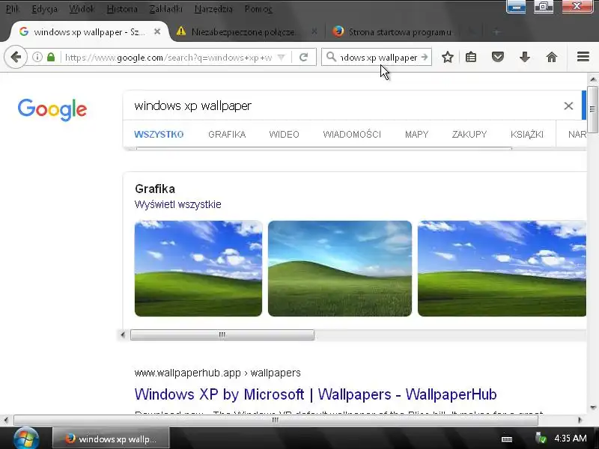Switch to the Niezabezpieczone połączenie tab
Viewport: 599px width, 449px height.
coord(243,32)
